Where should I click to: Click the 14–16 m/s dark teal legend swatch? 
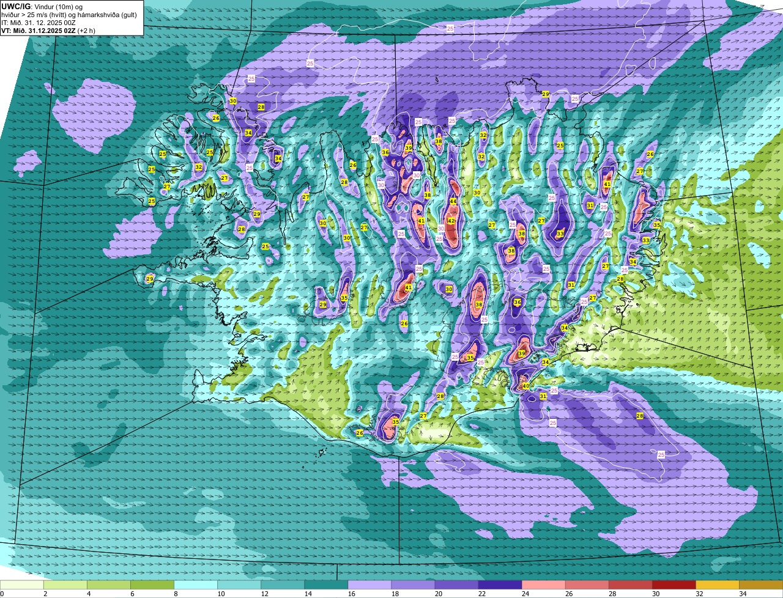(326, 585)
